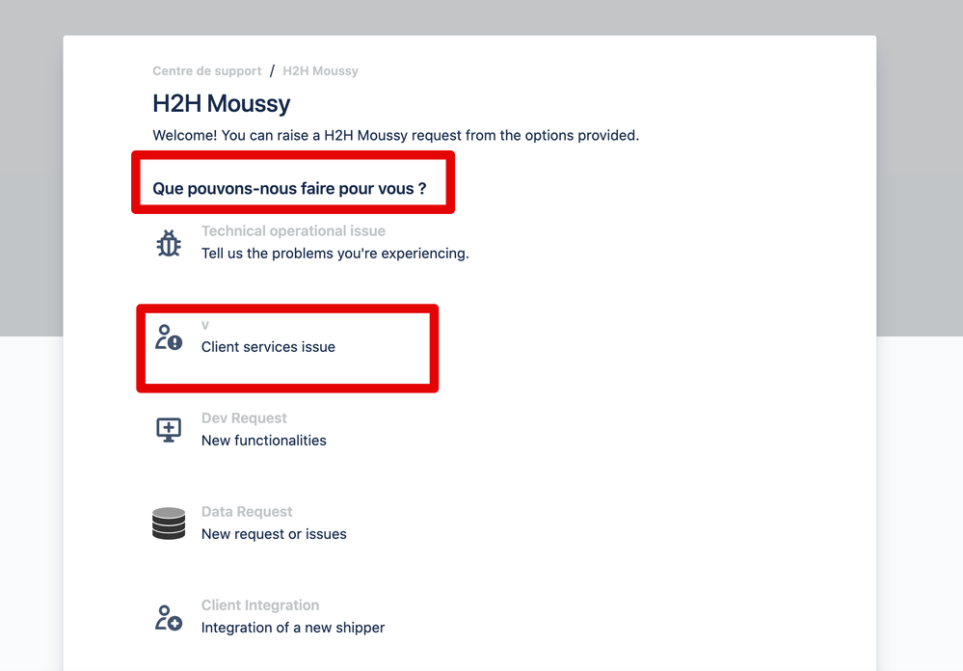Open the Centre de support breadcrumb
The height and width of the screenshot is (671, 963).
[x=206, y=70]
